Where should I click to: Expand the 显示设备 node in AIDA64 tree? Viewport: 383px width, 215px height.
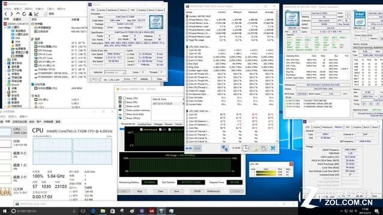tap(5, 70)
